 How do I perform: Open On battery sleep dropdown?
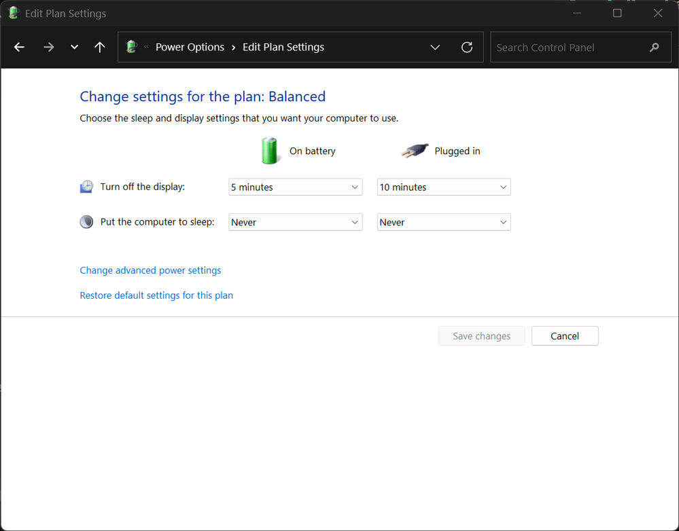tap(295, 222)
